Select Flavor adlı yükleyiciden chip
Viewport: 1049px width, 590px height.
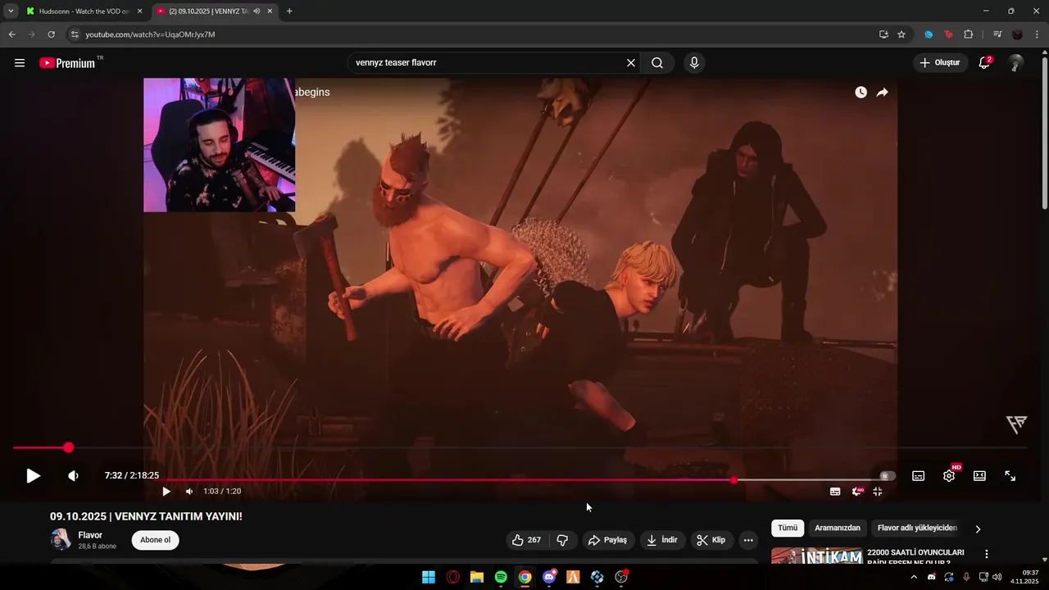917,529
